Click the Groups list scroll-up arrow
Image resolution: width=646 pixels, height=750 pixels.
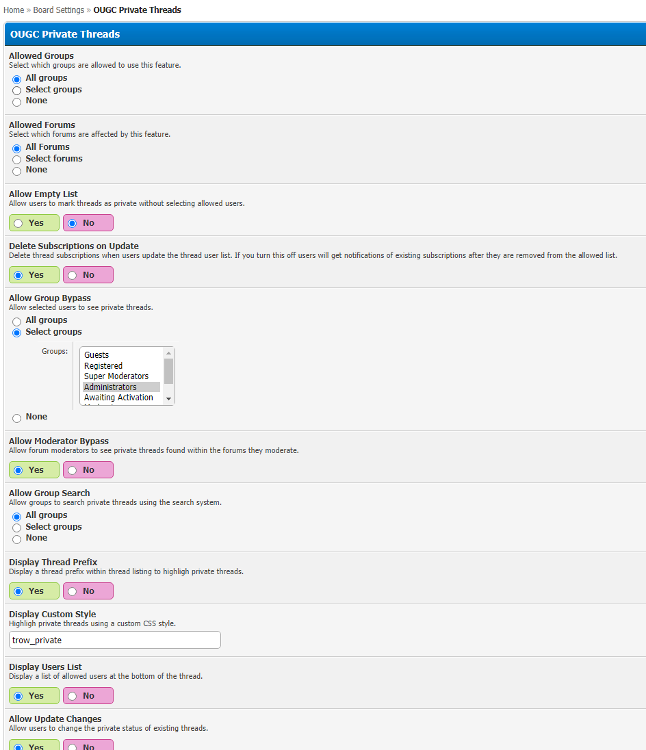point(168,353)
